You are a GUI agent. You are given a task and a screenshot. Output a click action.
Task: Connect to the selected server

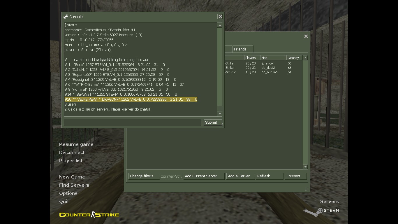click(295, 176)
